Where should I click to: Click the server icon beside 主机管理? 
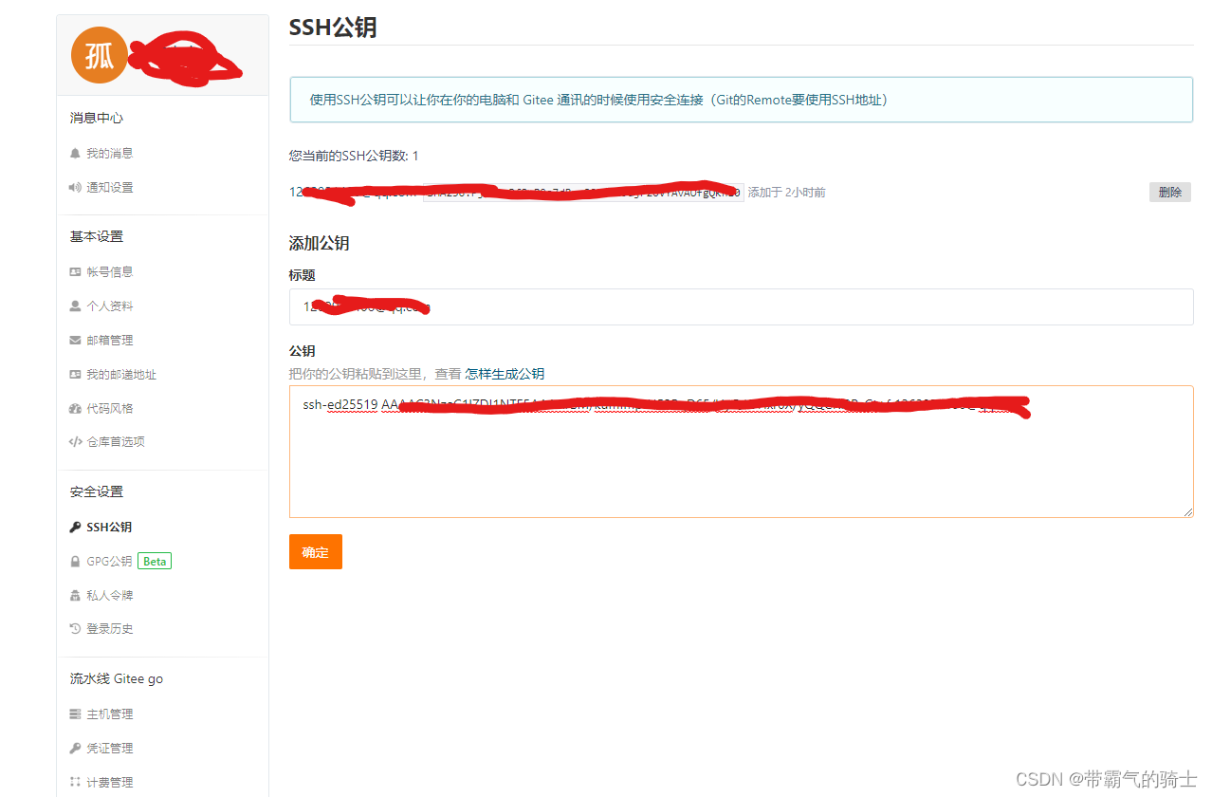[x=75, y=714]
